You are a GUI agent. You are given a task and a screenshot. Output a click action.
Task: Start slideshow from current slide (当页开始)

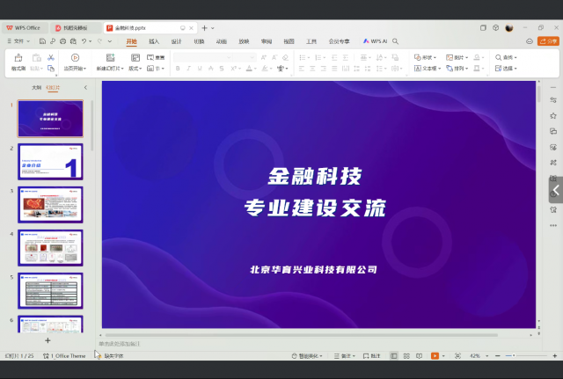click(x=74, y=58)
